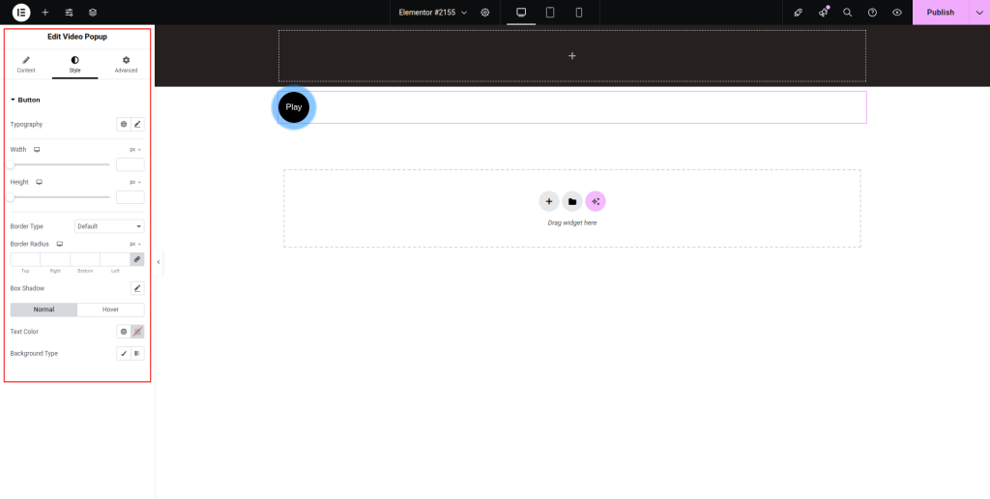Change the Border Radius unit px dropdown
The width and height of the screenshot is (990, 499).
coord(135,244)
